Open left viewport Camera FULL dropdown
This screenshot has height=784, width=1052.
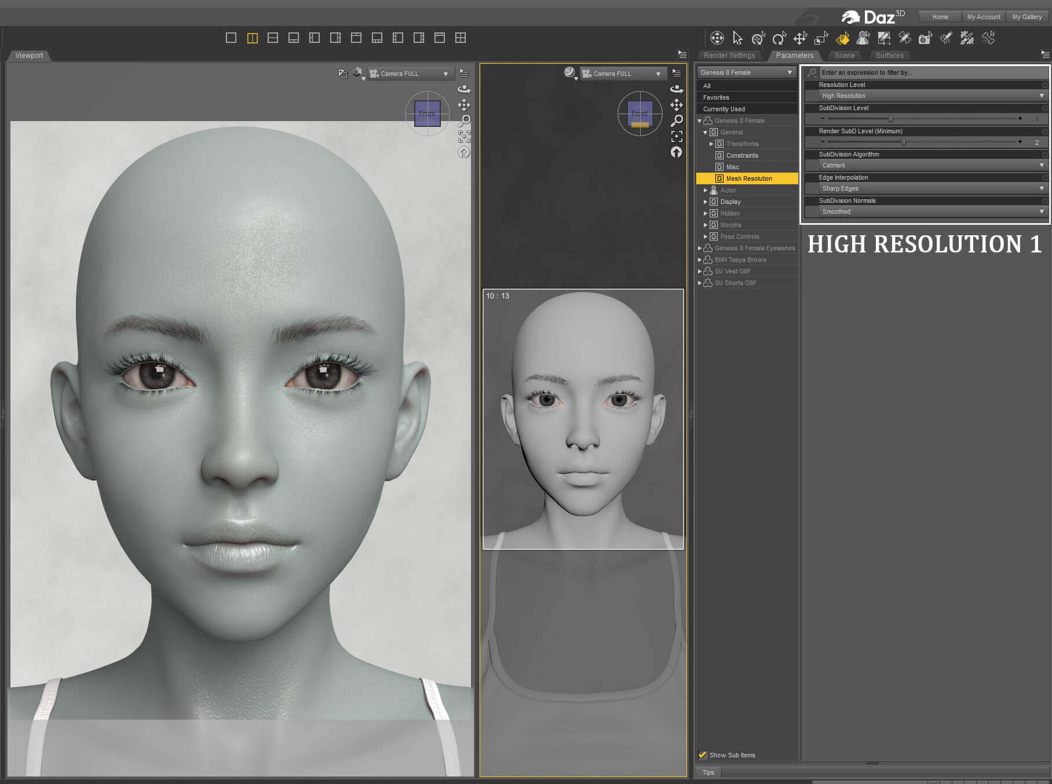point(411,74)
